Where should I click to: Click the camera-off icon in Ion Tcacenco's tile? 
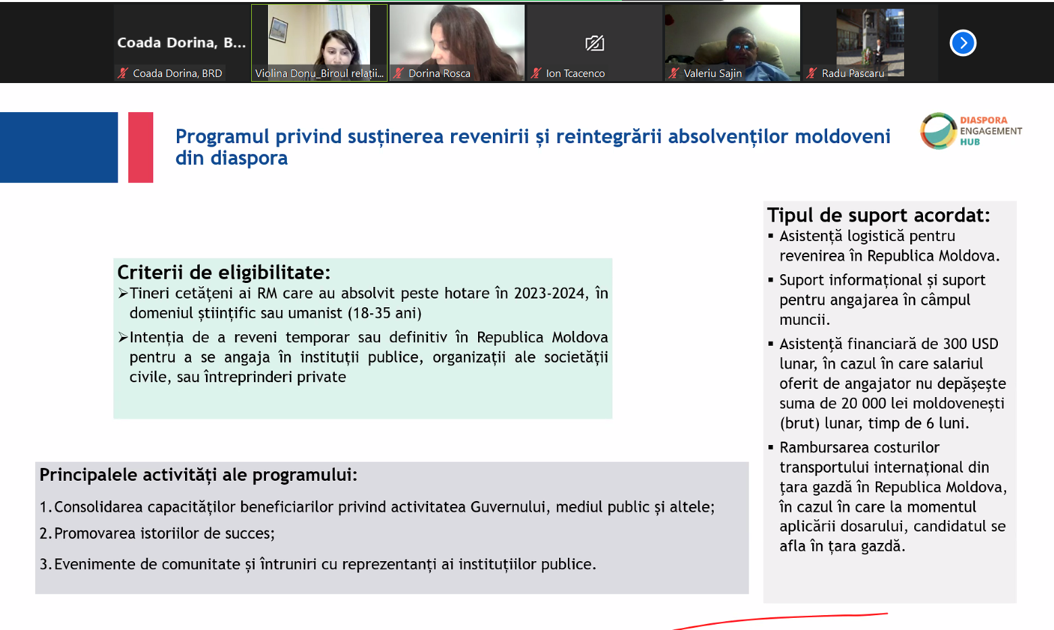tap(594, 44)
